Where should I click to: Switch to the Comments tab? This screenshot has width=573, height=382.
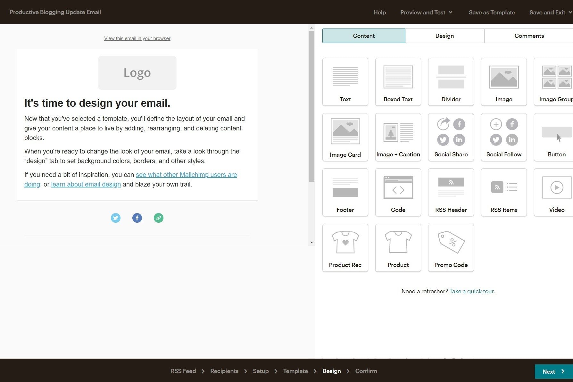point(529,36)
